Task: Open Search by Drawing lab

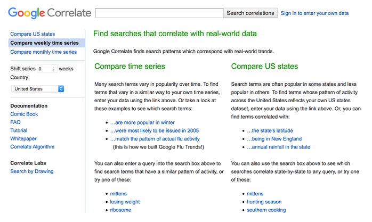Action: (32, 171)
